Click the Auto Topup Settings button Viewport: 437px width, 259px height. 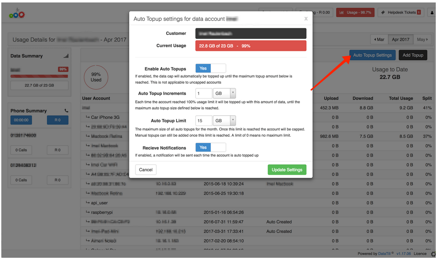[x=372, y=55]
